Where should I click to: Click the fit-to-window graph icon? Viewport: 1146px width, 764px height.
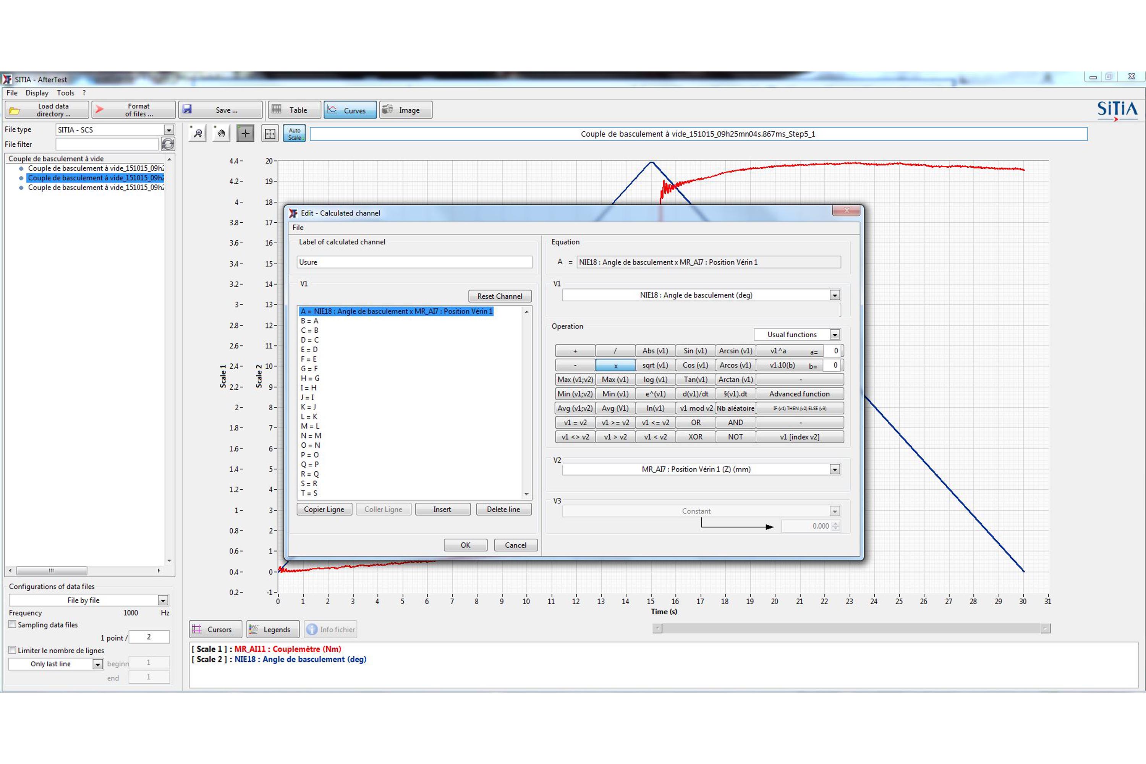click(270, 133)
